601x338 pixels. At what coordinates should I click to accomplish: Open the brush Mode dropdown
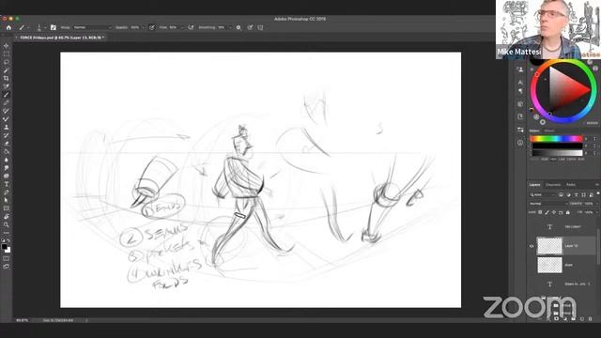point(92,27)
